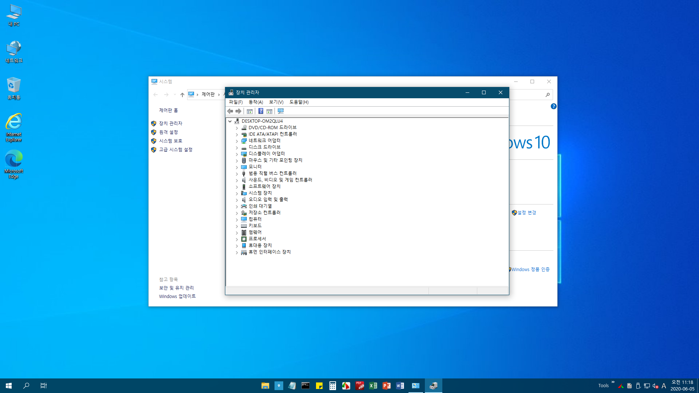
Task: Click the Forward arrow in Device Manager toolbar
Action: (238, 111)
